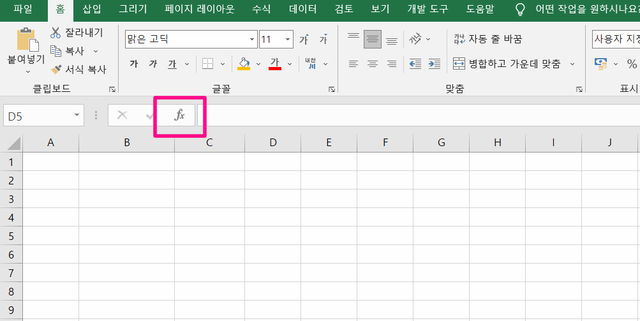Open 도움말 (Help) tab

click(x=480, y=10)
